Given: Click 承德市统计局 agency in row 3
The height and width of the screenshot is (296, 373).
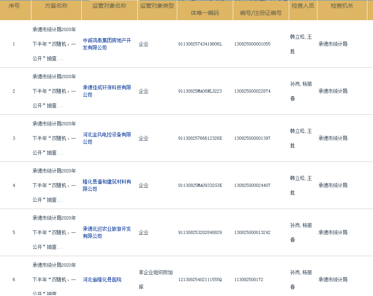Looking at the screenshot, I should click(x=333, y=138).
